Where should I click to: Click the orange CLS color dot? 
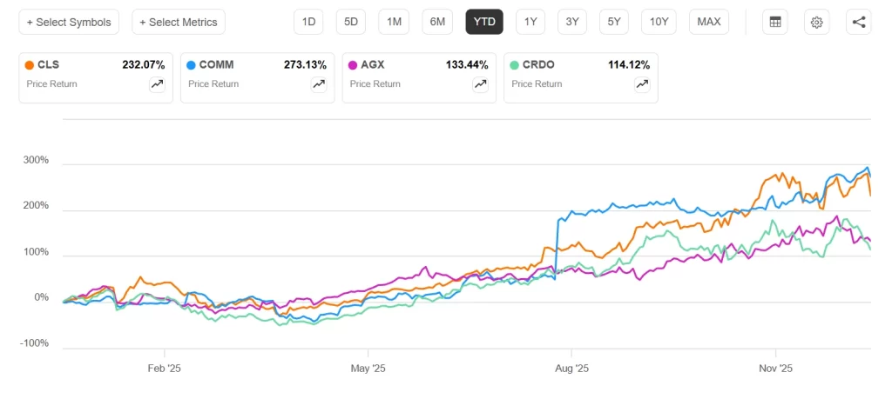pos(30,64)
